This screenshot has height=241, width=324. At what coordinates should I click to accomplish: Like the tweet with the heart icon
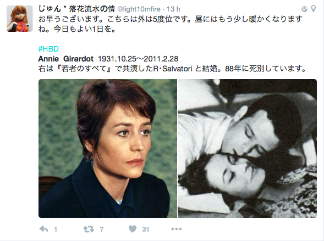click(x=133, y=229)
